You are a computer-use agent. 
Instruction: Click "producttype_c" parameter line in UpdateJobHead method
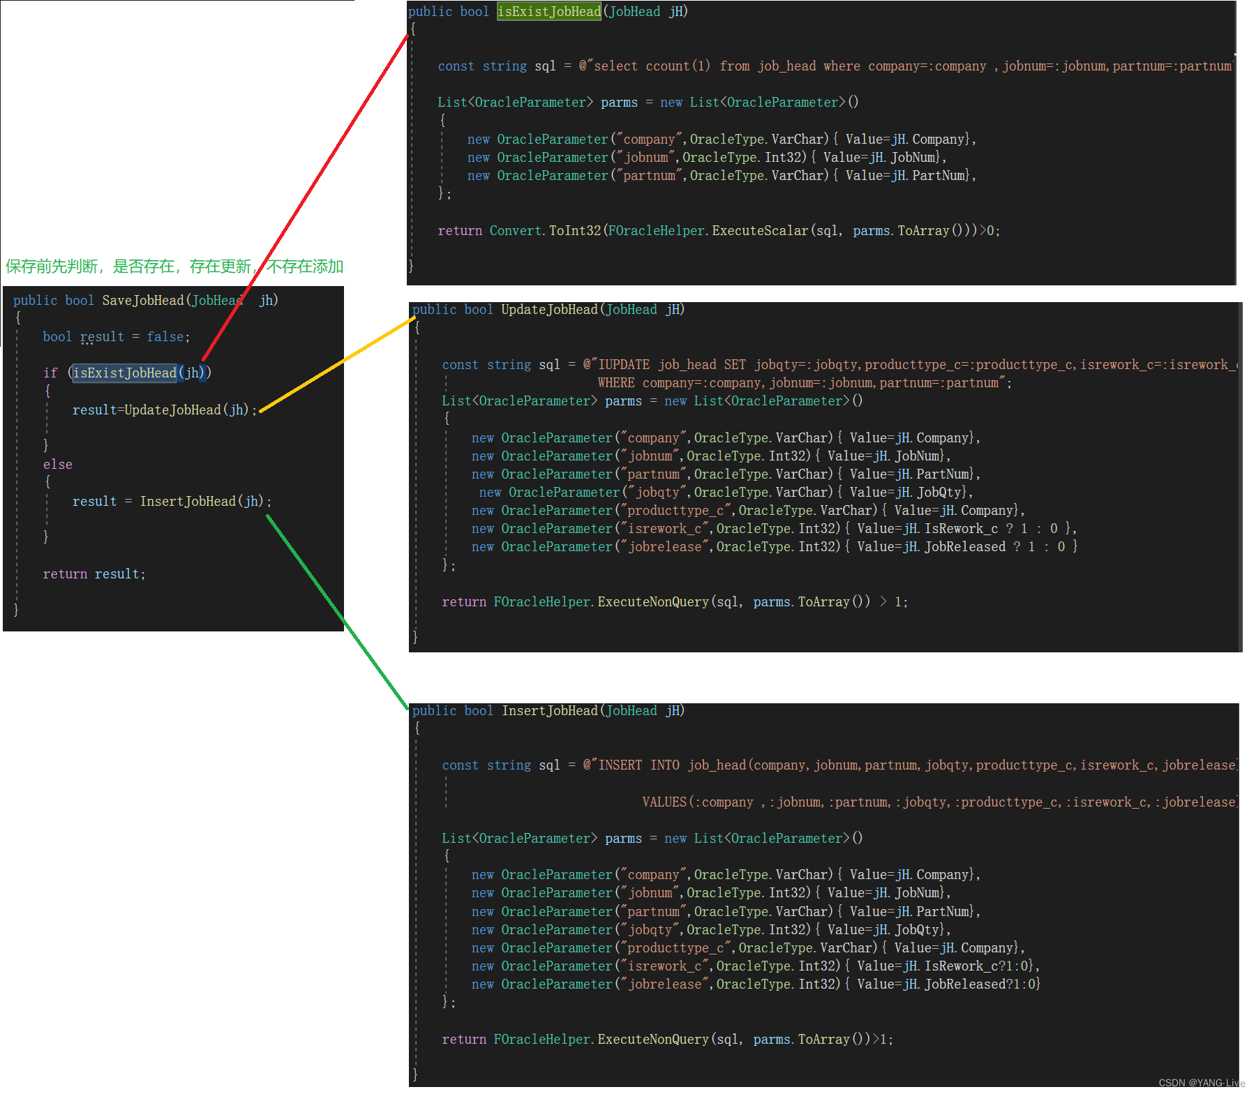pos(748,511)
